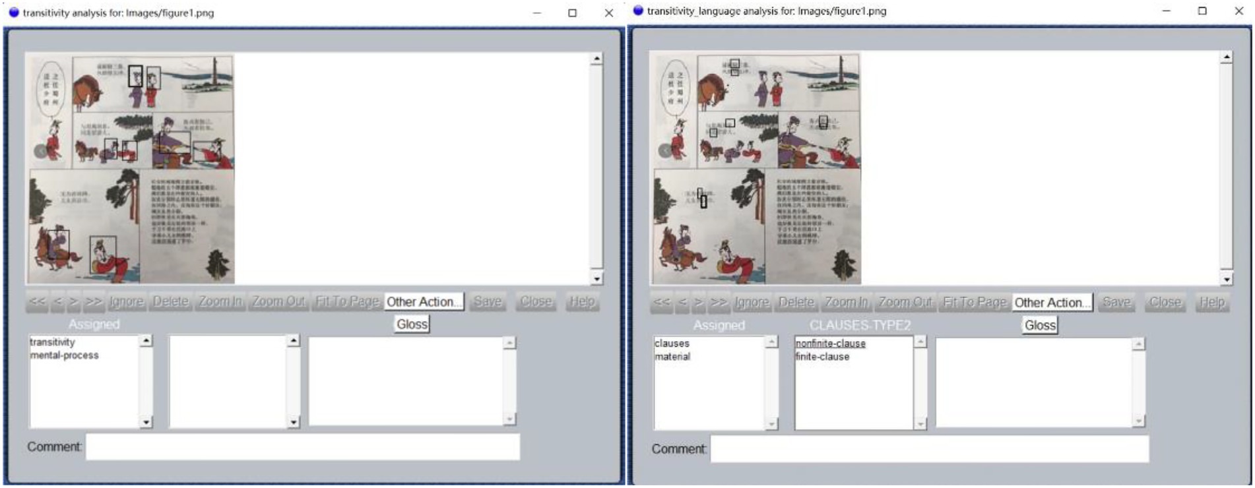This screenshot has height=488, width=1255.
Task: Click Delete in the transitivity_language window
Action: tap(796, 303)
